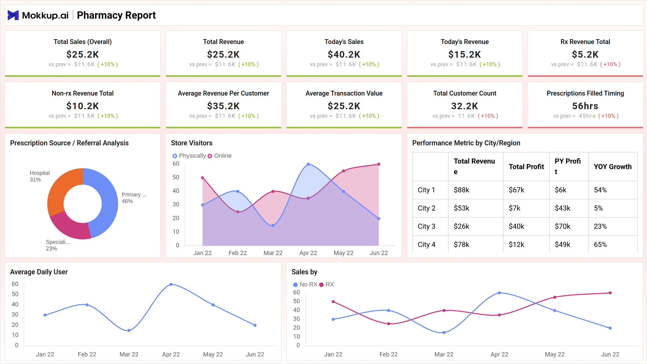Select the City 3 row label
Viewport: 647px width, 364px height.
[426, 226]
